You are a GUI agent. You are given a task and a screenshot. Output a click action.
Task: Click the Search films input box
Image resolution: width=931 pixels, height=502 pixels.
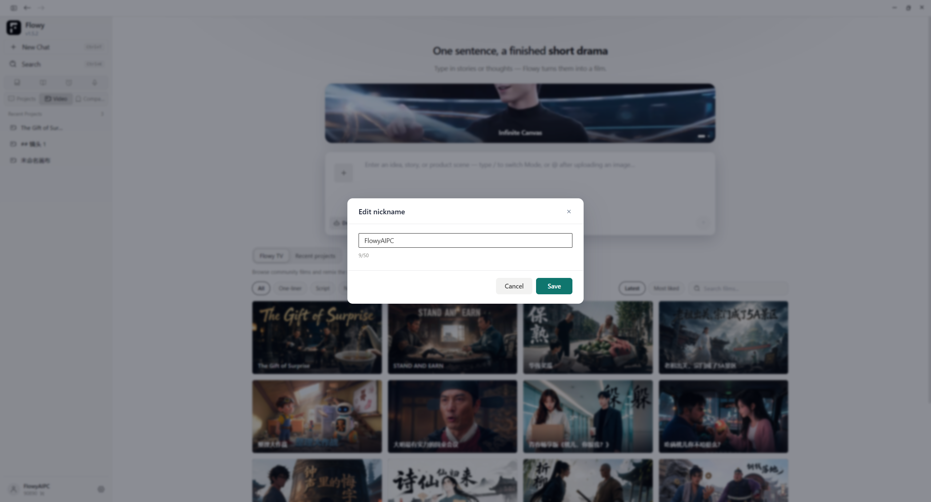(738, 288)
